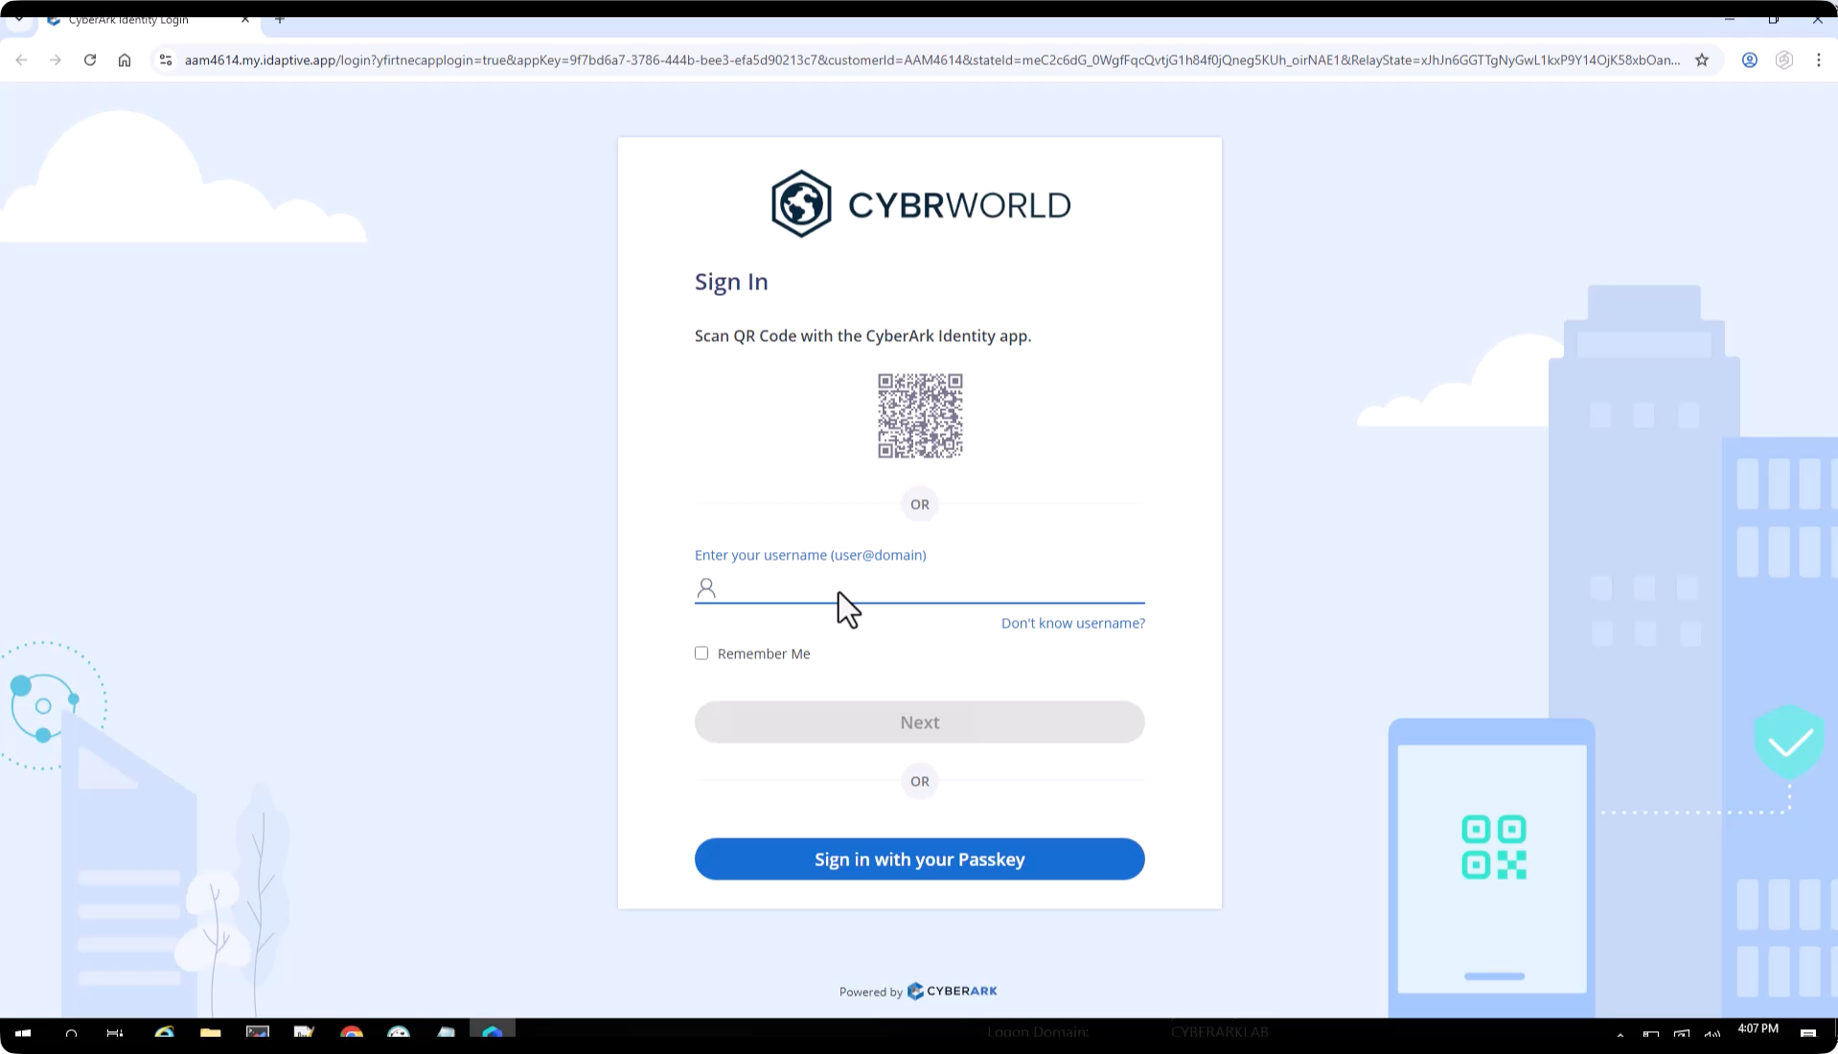Click the user icon in username field
The height and width of the screenshot is (1054, 1838).
(706, 587)
